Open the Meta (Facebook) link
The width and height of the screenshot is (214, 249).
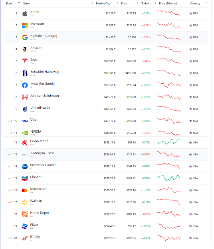(x=42, y=84)
